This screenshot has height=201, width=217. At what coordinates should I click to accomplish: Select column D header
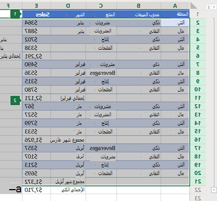(68, 5)
